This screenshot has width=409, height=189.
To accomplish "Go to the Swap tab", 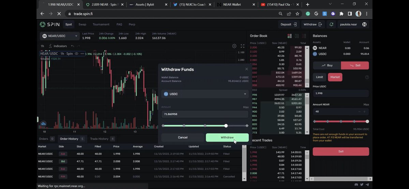I will coord(82,25).
